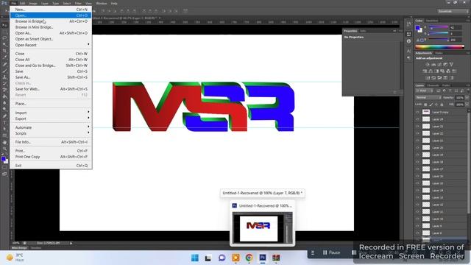Screen dimensions: 471x265
Task: Select the Brush tool
Action: coord(4,71)
